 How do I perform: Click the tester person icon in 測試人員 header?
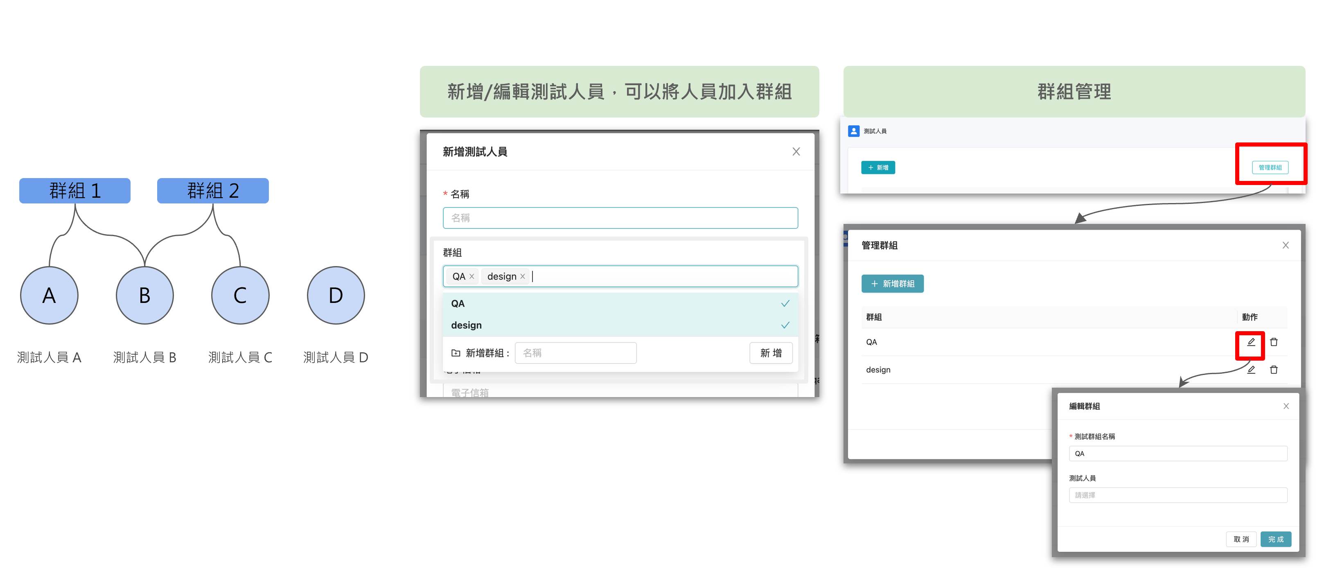tap(853, 131)
